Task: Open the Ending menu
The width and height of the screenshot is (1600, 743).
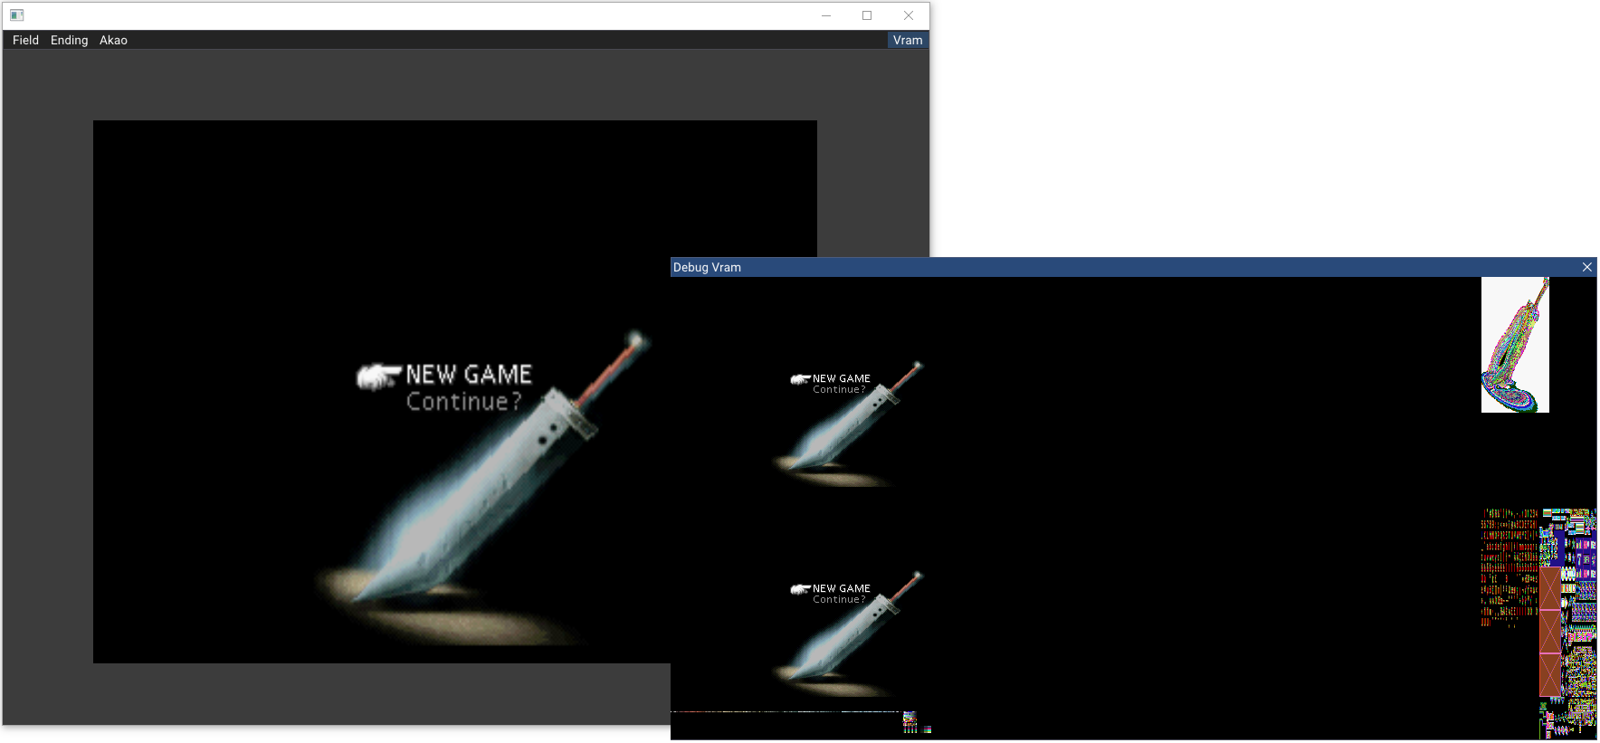Action: click(69, 40)
